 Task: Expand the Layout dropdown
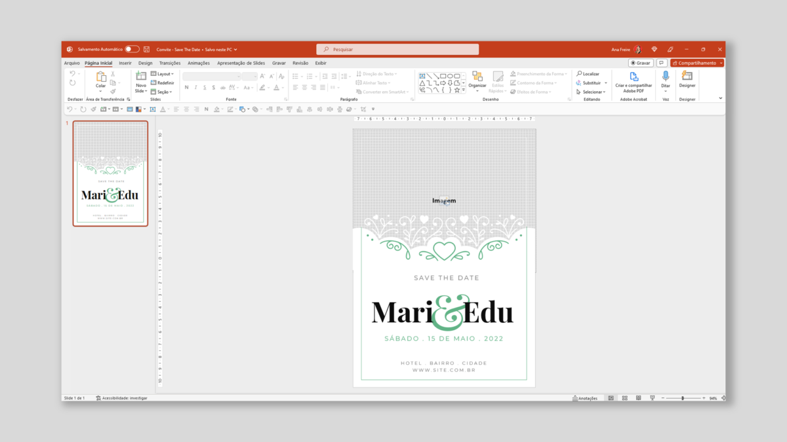coord(162,74)
